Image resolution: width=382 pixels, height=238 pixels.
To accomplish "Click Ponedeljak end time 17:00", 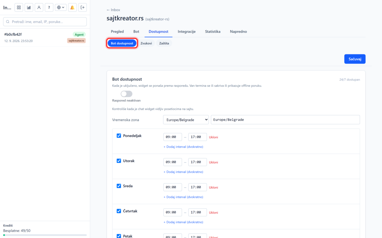I will pyautogui.click(x=198, y=137).
